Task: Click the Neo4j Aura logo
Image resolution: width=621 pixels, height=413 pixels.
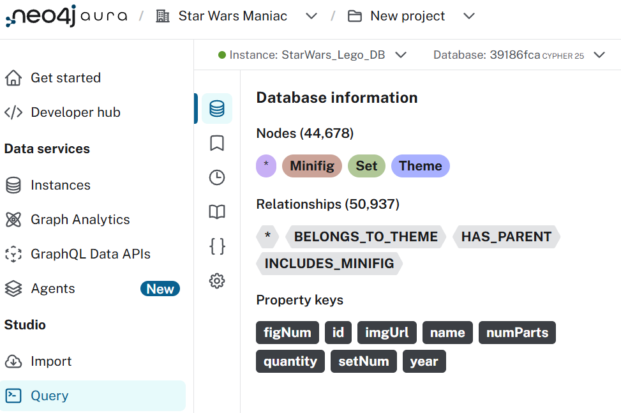Action: pos(66,16)
